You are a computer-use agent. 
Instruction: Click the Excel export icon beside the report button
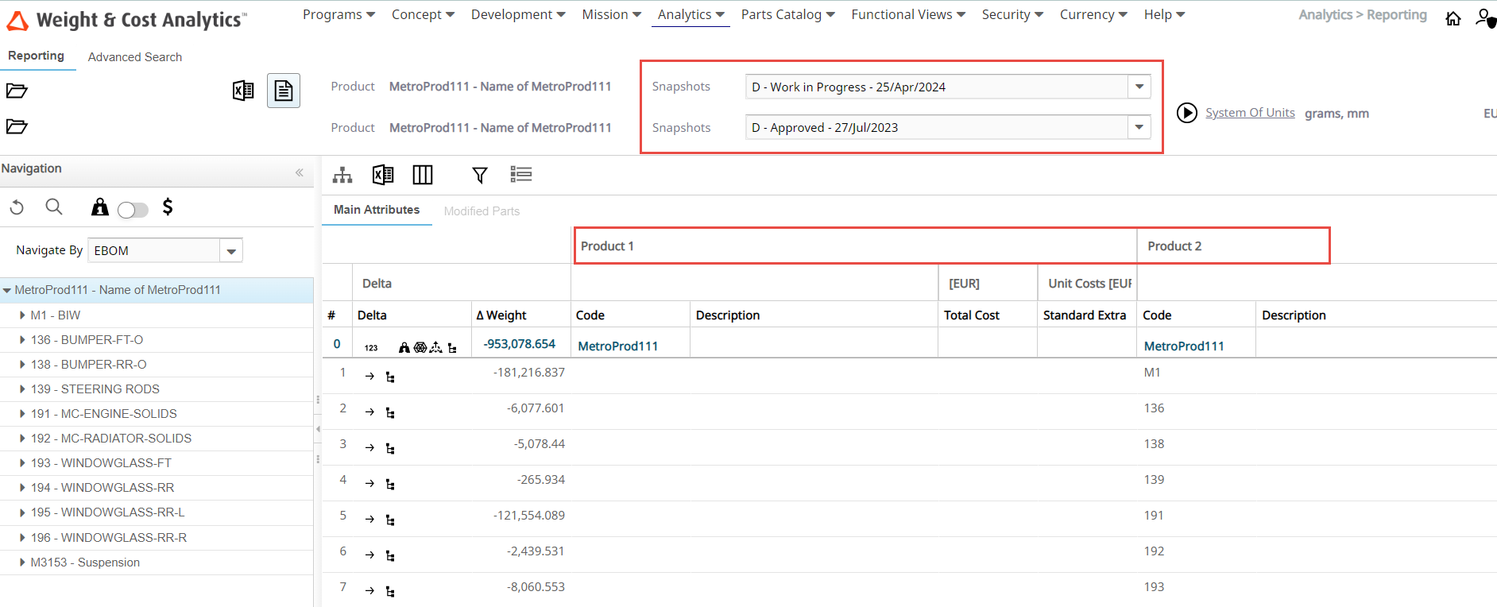click(x=243, y=91)
